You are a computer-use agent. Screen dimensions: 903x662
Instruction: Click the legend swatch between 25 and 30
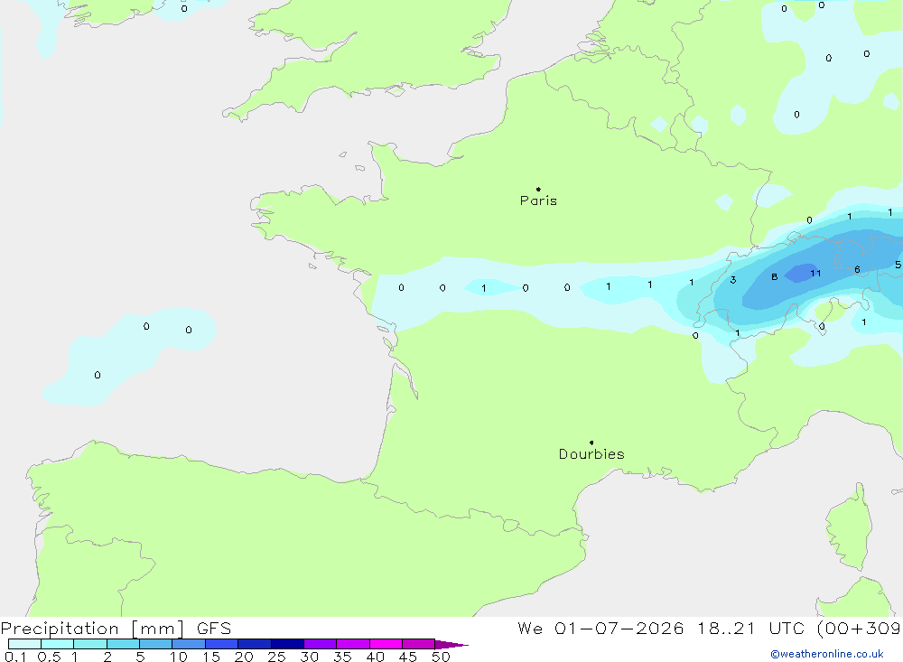(x=287, y=644)
